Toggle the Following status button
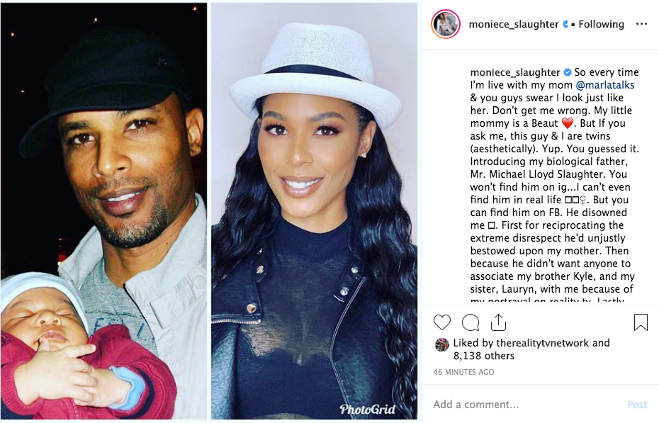 (601, 24)
